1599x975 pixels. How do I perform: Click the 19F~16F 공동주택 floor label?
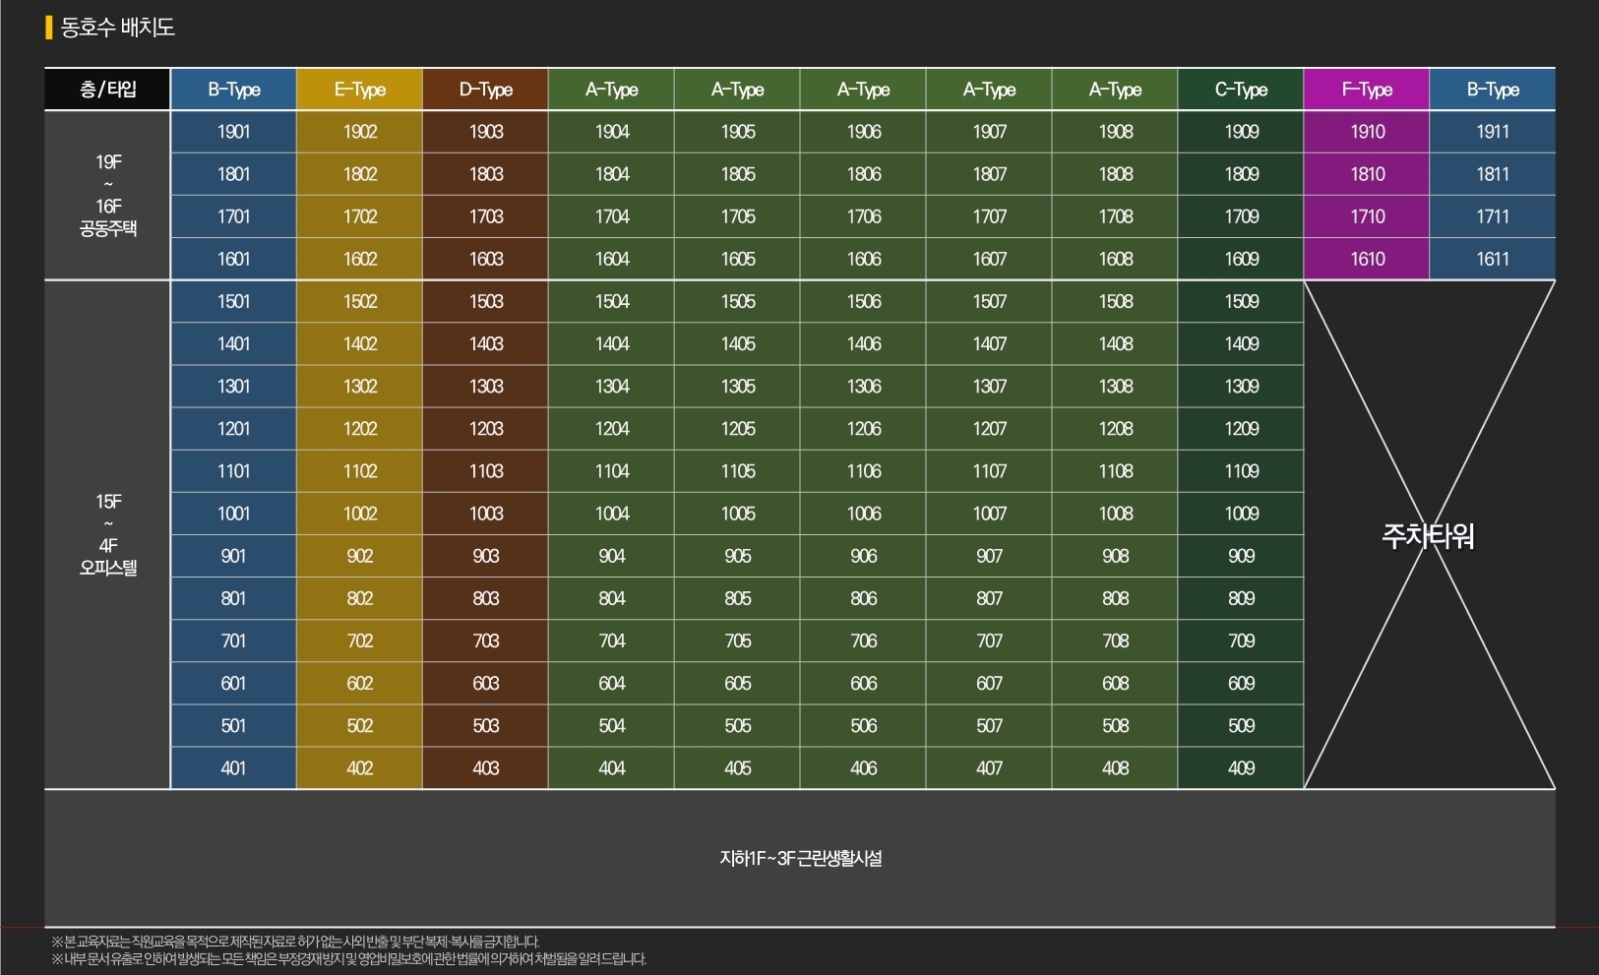[x=107, y=195]
